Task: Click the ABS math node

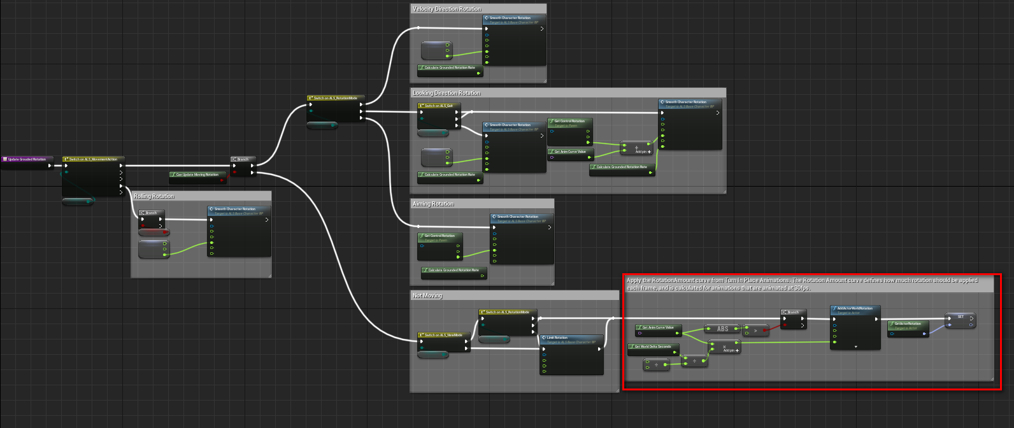Action: click(x=722, y=329)
